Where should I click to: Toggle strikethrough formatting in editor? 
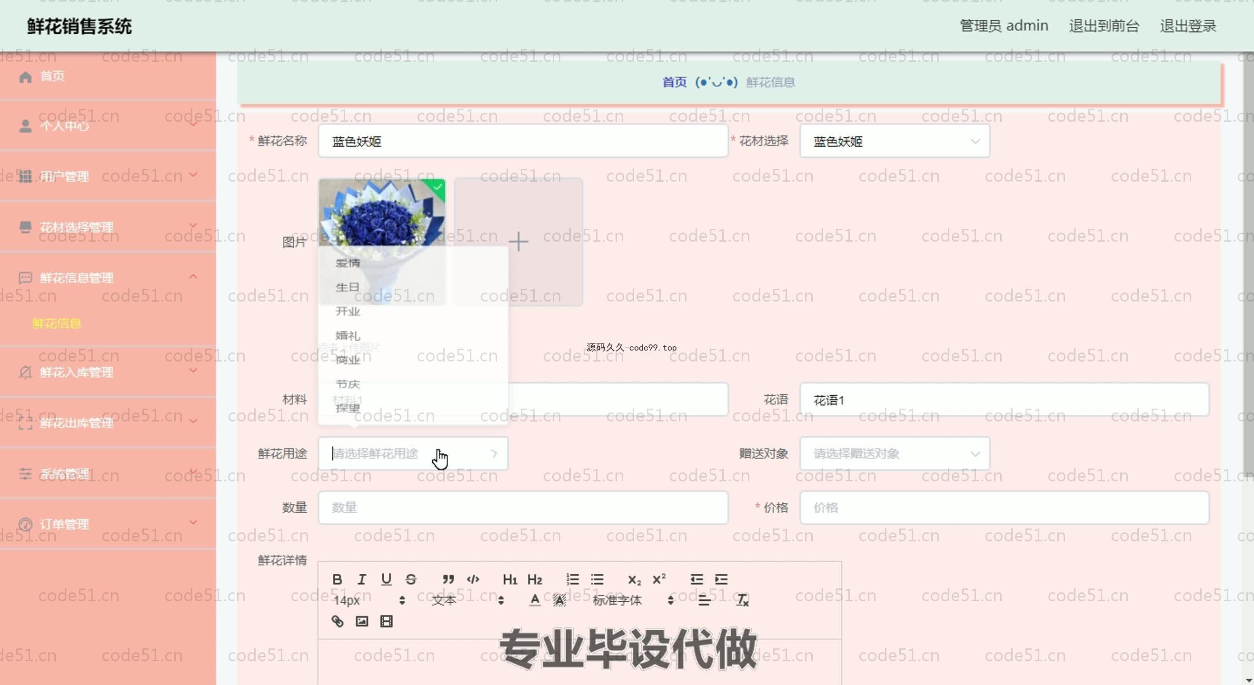pos(411,579)
